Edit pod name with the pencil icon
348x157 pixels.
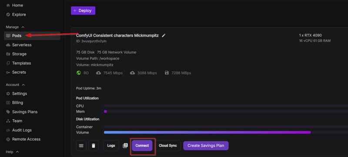pyautogui.click(x=164, y=36)
